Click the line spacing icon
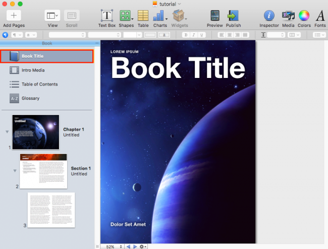The image size is (328, 249). coord(263,35)
